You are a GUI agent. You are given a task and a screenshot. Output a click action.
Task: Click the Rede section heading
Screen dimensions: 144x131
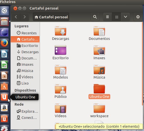coord(19,104)
